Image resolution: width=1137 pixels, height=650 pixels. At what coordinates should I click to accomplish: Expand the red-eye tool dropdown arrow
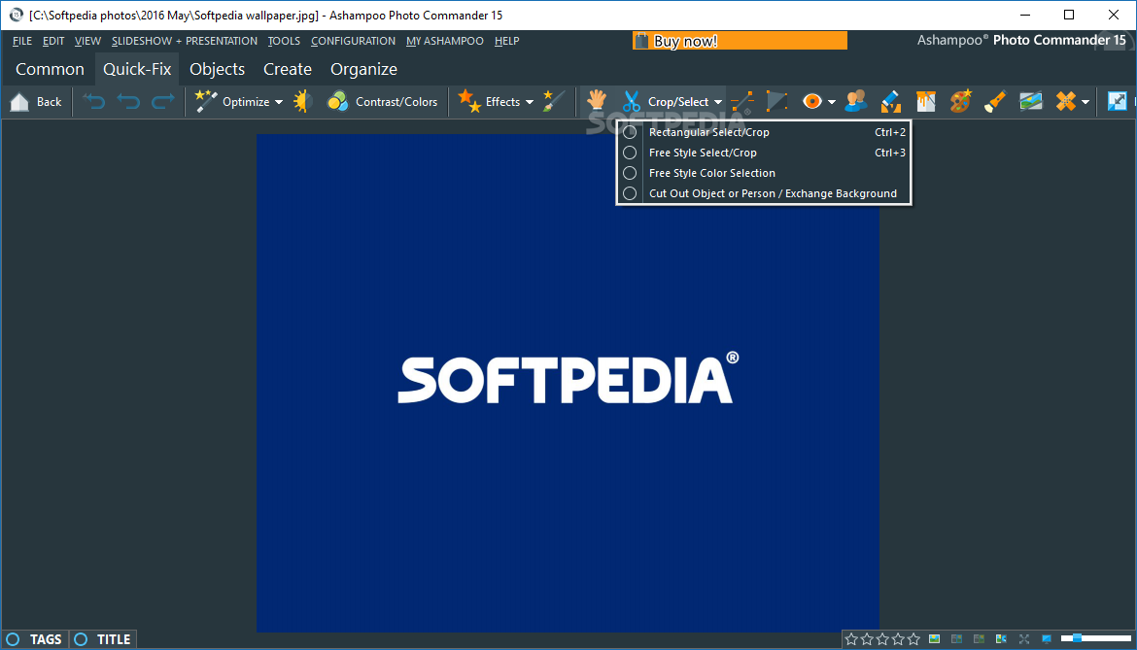pos(832,102)
